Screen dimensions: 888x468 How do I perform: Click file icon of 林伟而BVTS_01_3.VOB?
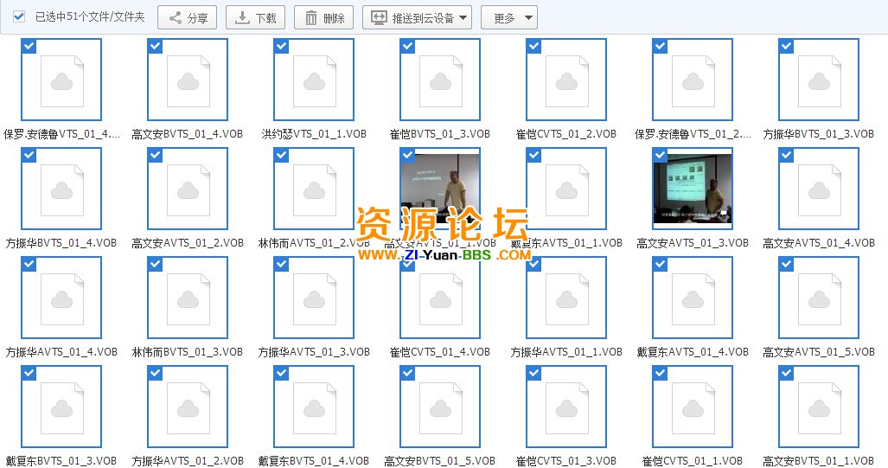pos(188,298)
